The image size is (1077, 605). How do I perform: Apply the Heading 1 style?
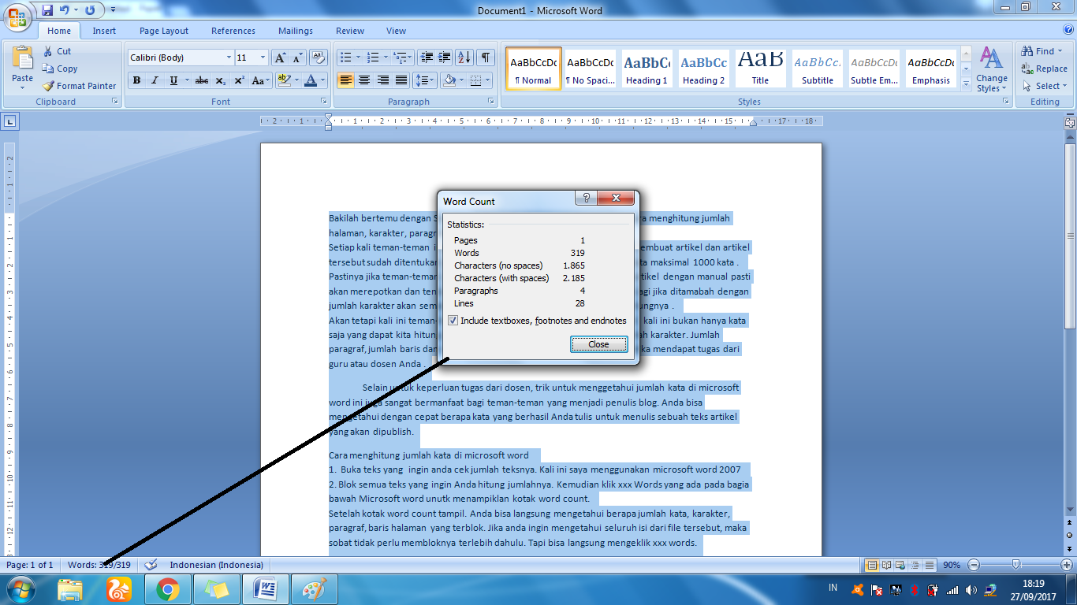647,68
